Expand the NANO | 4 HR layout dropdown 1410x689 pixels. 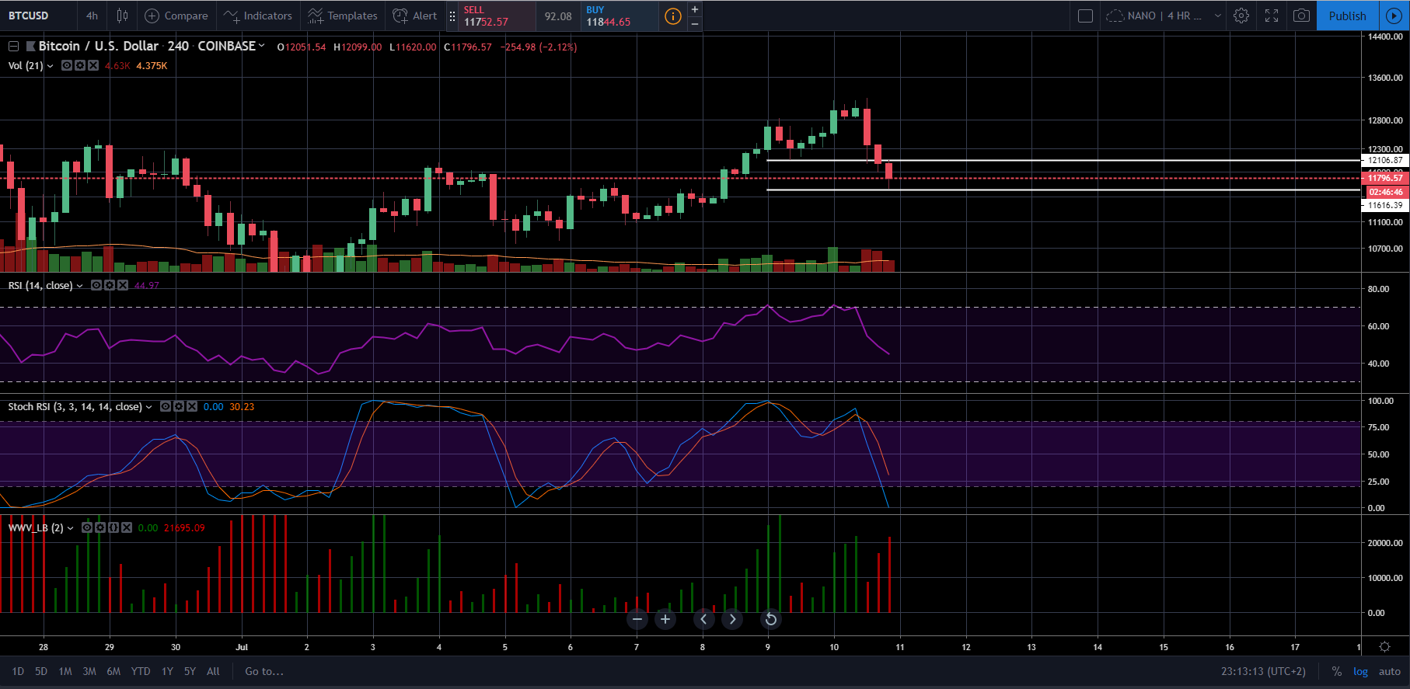tap(1217, 16)
